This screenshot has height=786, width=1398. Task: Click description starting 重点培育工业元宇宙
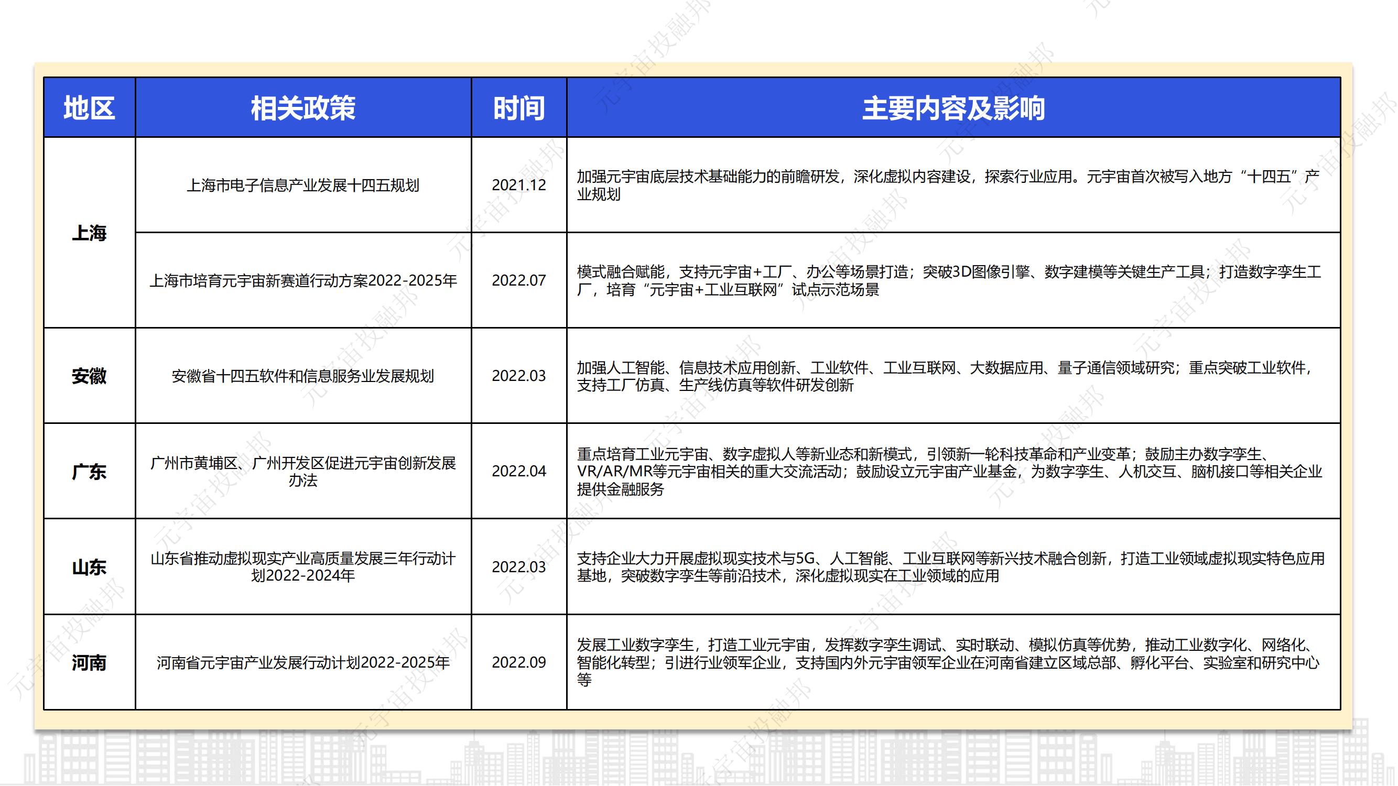coord(949,472)
